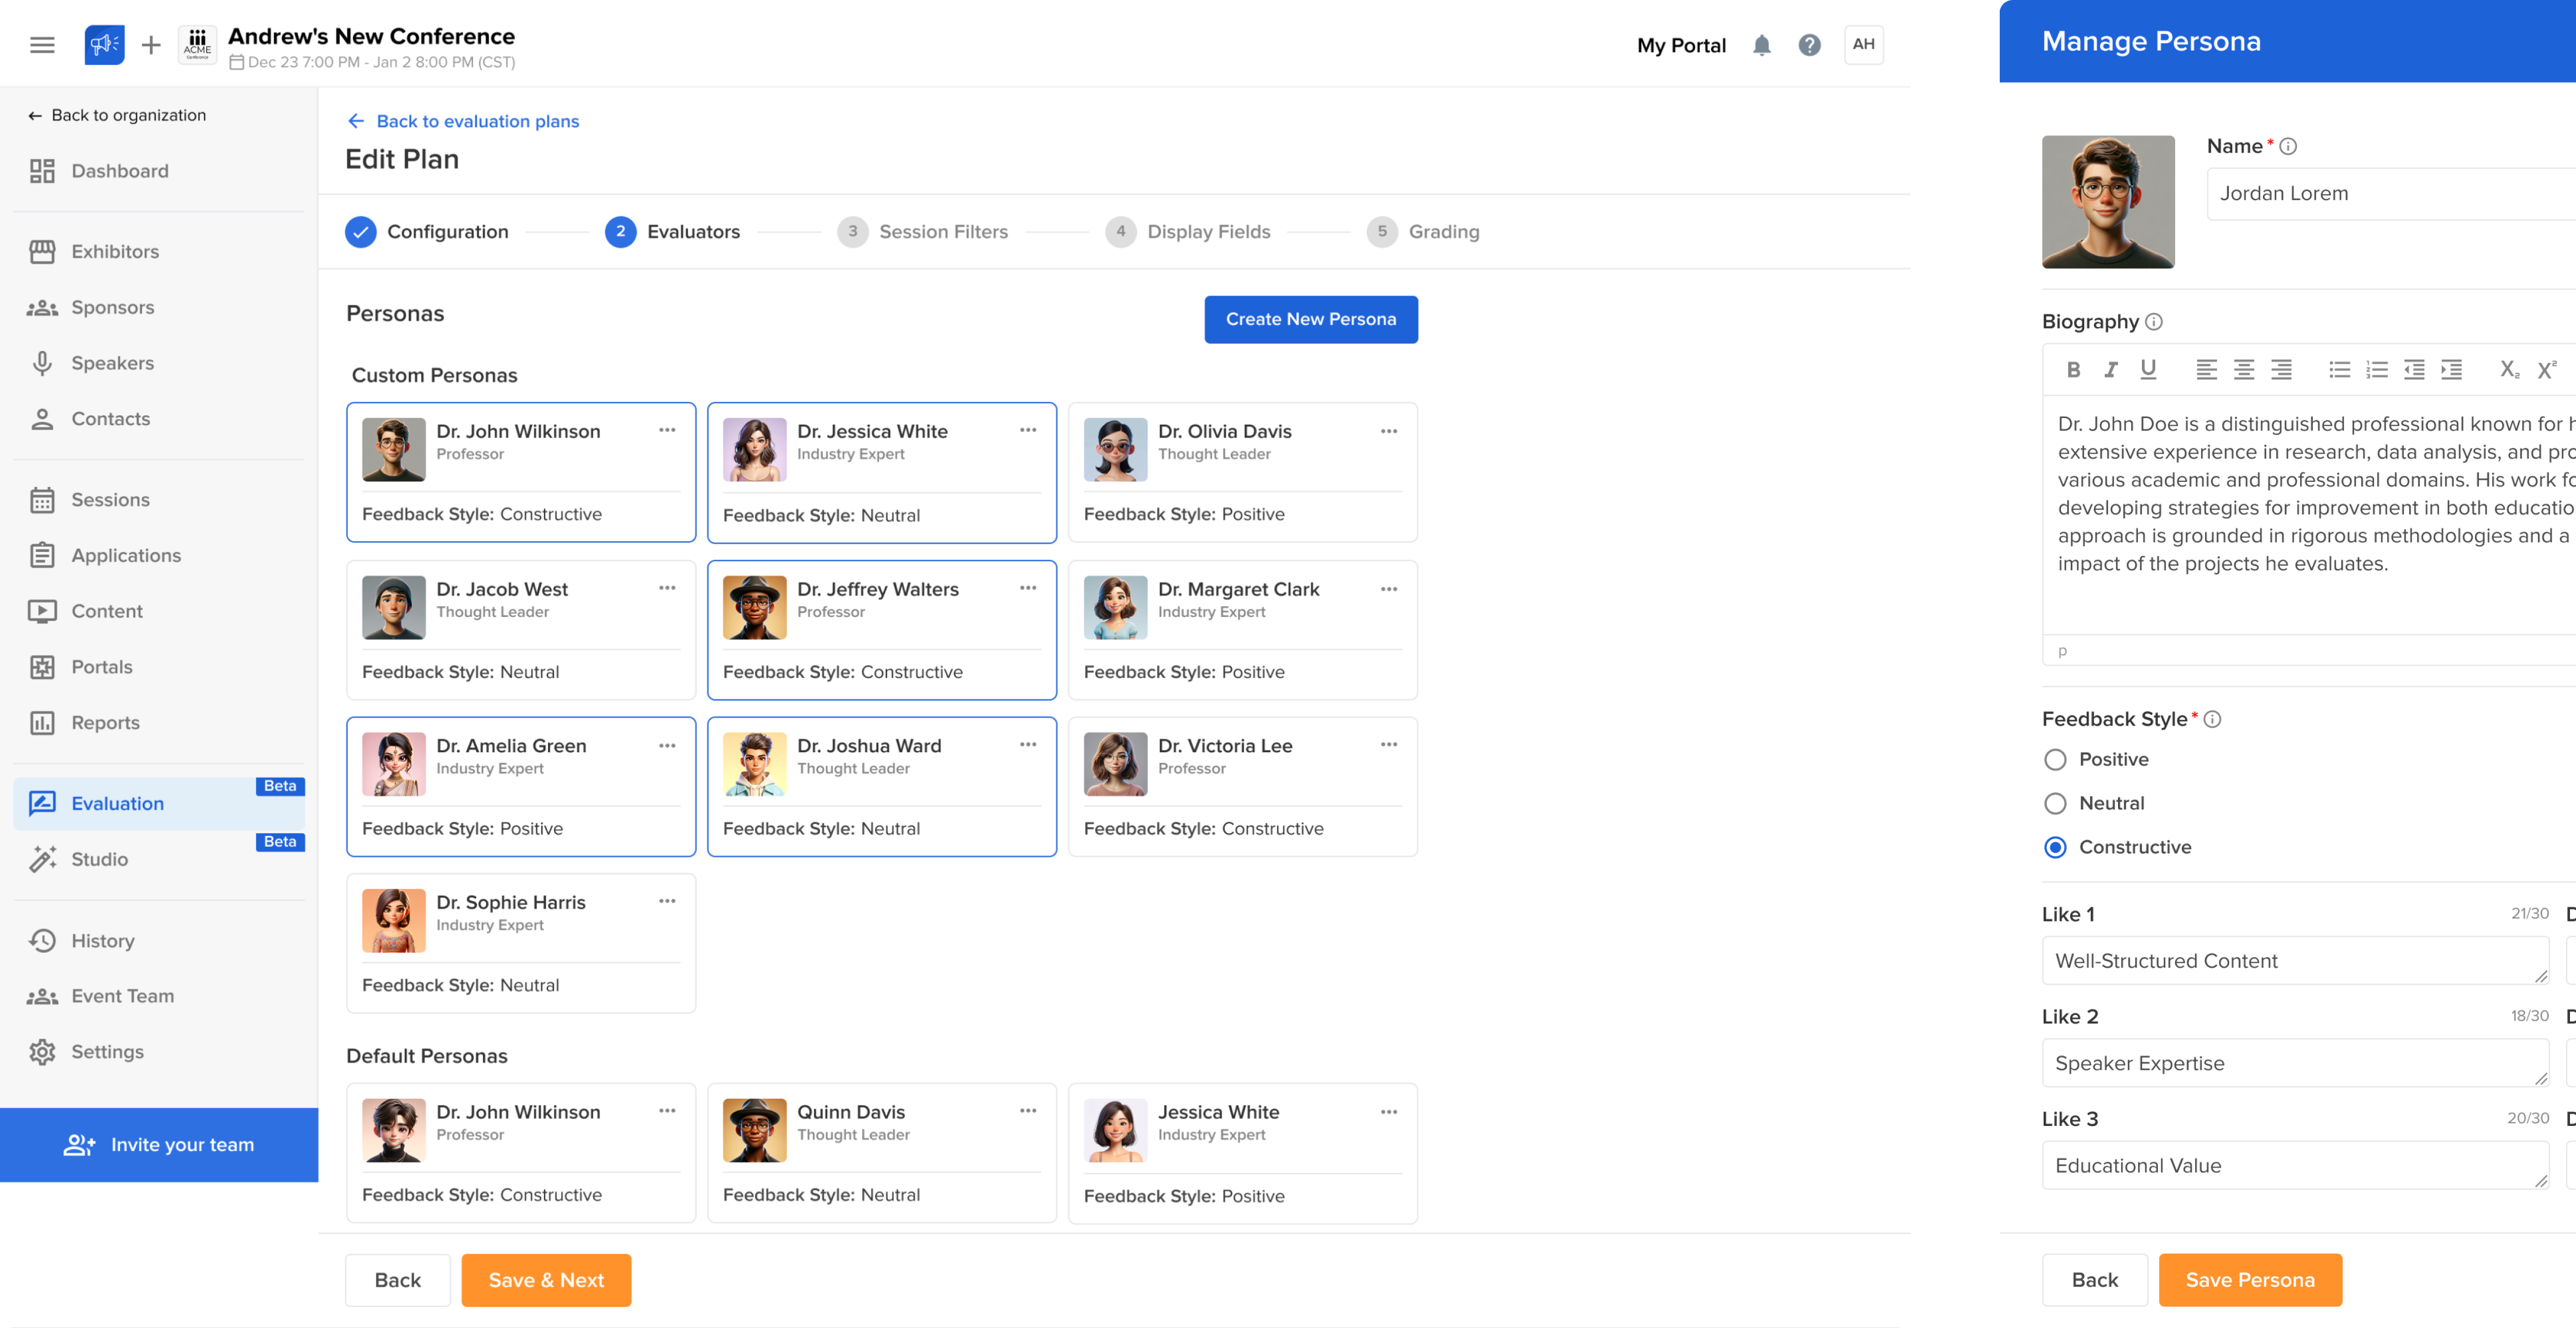This screenshot has width=2576, height=1328.
Task: Click the Name field info icon
Action: coord(2288,146)
